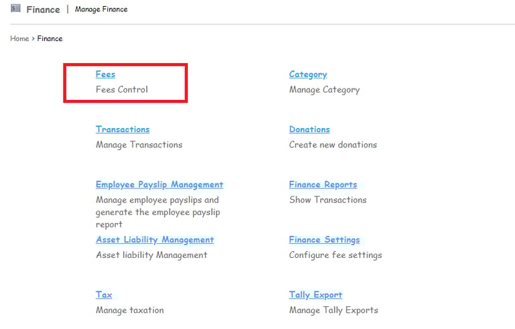Open Employee Payslip Management
This screenshot has width=515, height=329.
(x=159, y=185)
